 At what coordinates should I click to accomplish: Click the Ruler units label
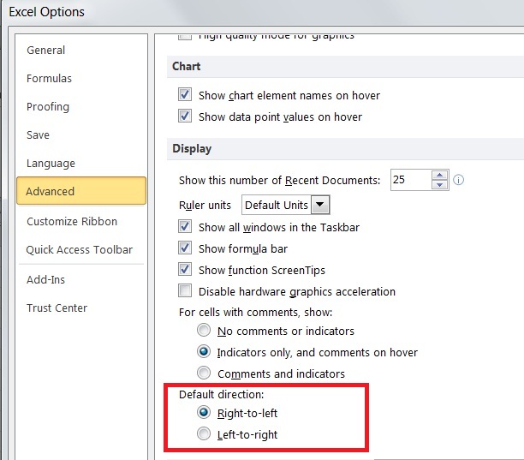205,205
